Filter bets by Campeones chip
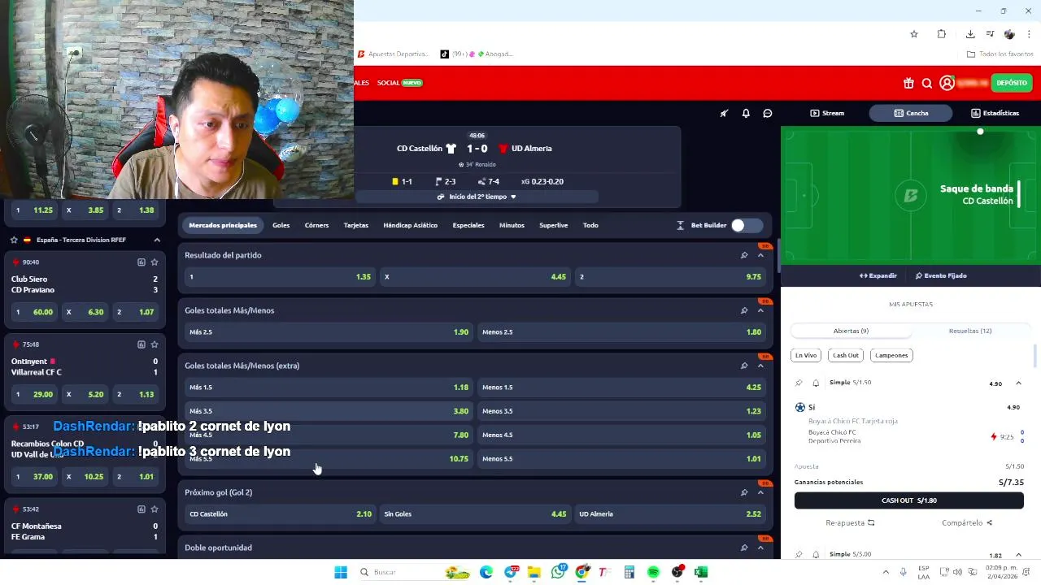 pos(891,355)
